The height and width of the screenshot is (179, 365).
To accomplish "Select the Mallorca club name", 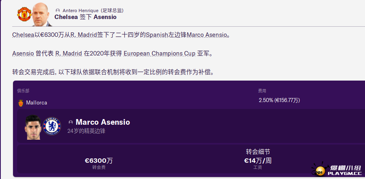I will [x=37, y=103].
